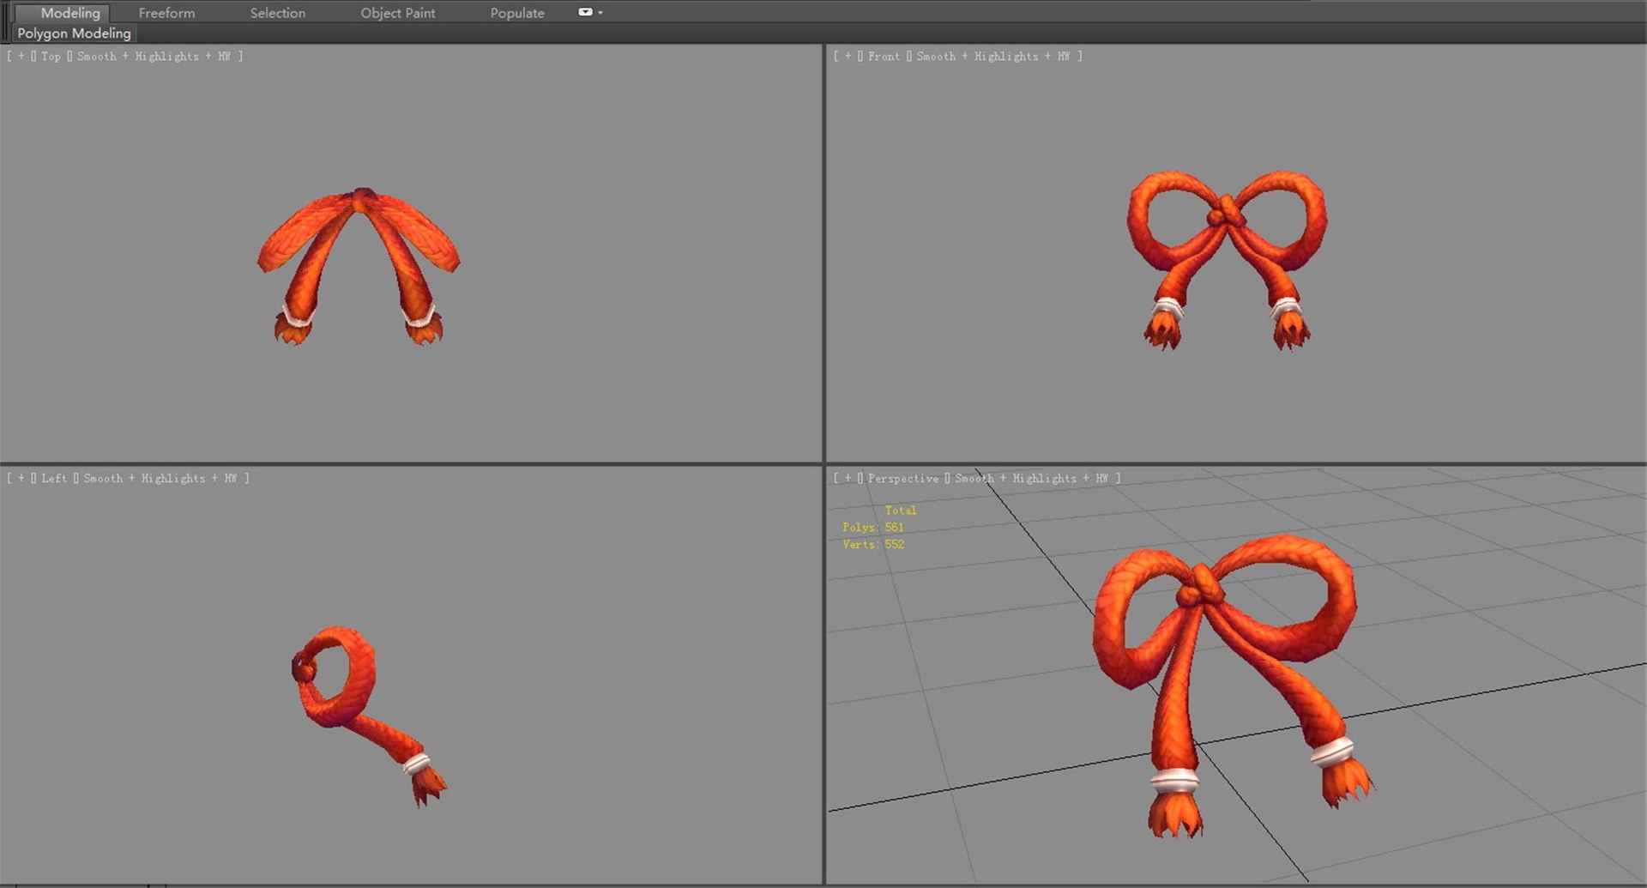Open the Object Paint ribbon tab
This screenshot has height=888, width=1647.
click(x=397, y=13)
